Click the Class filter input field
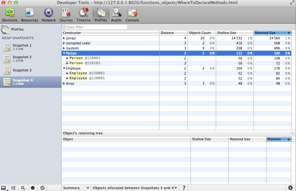This screenshot has width=296, height=191. (x=96, y=27)
